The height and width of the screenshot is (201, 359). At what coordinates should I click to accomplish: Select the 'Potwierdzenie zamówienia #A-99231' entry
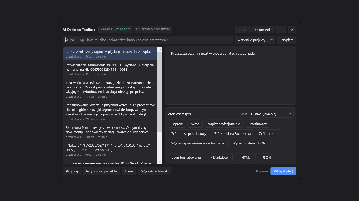pos(110,69)
